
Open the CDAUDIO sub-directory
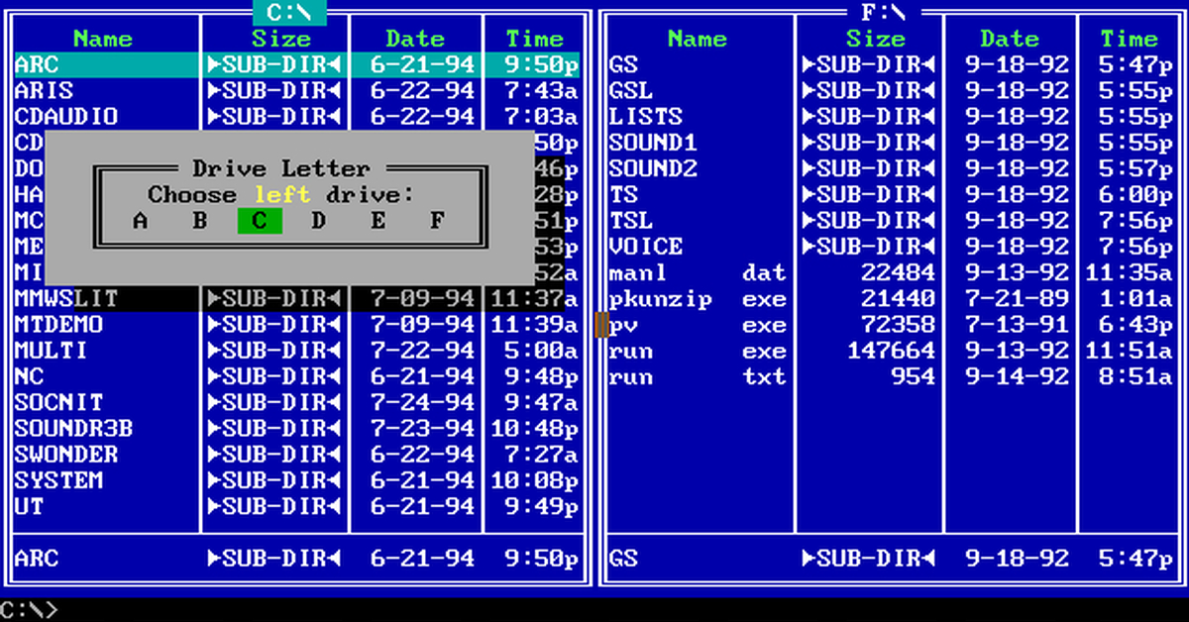[66, 117]
